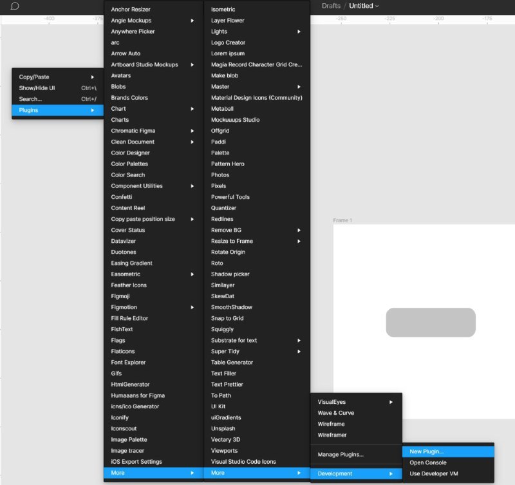Open the Plugins menu entry
Image resolution: width=515 pixels, height=485 pixels.
click(57, 110)
